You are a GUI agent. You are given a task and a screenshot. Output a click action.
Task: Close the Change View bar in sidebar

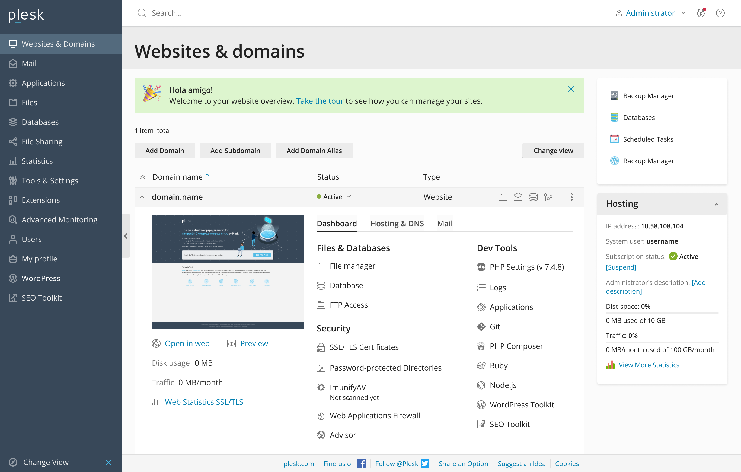[x=108, y=462]
